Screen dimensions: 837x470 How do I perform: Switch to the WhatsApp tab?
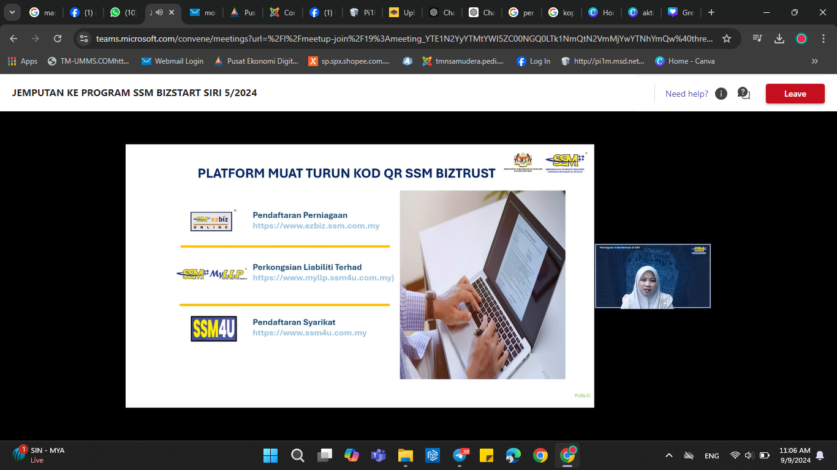click(x=123, y=12)
